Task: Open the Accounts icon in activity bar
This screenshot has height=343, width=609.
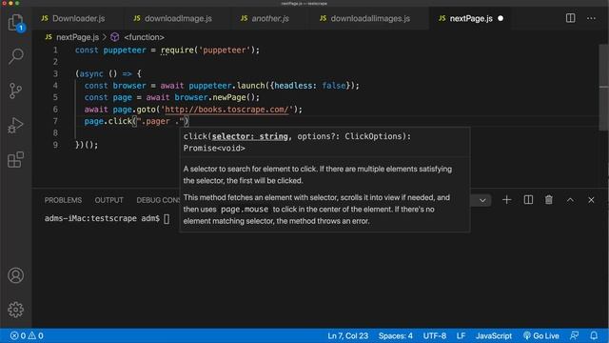Action: 15,275
